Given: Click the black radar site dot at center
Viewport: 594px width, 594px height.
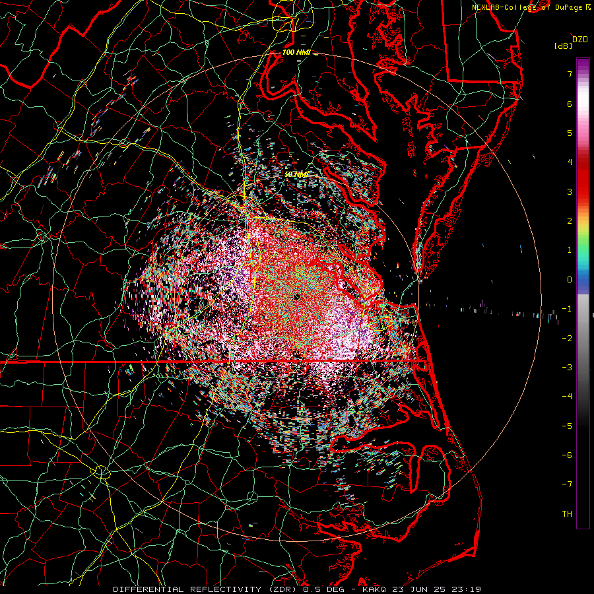Looking at the screenshot, I should pyautogui.click(x=296, y=297).
